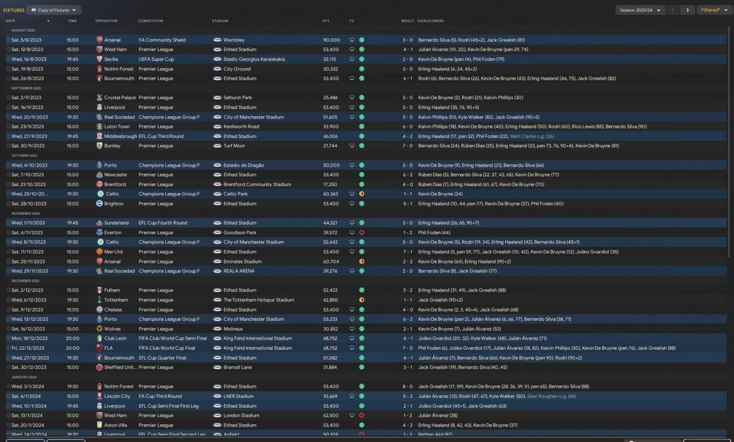Tick the selection circle for Sat, 26/8/2023

(x=9, y=78)
